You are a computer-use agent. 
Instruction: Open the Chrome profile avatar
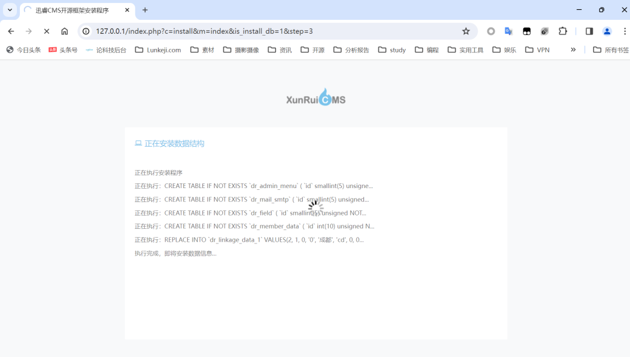tap(607, 31)
